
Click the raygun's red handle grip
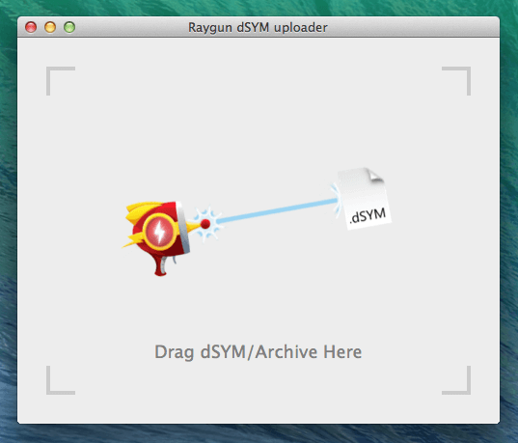(161, 265)
